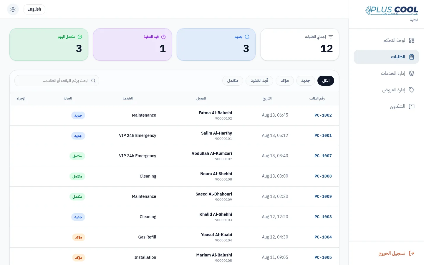The width and height of the screenshot is (424, 265).
Task: Click the complaints message icon
Action: [412, 106]
